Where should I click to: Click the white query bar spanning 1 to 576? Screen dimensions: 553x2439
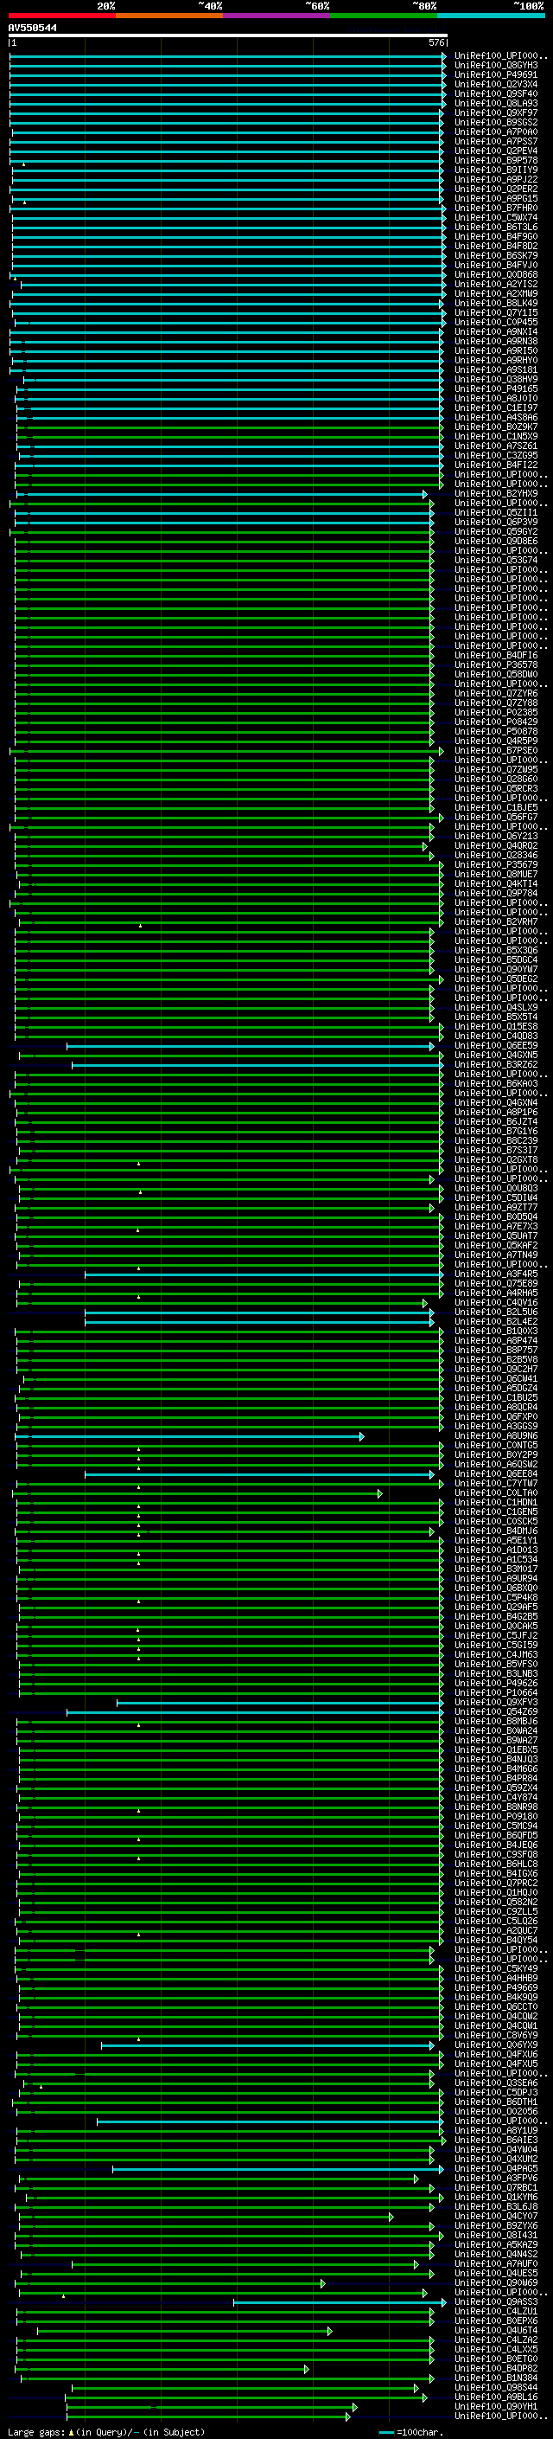pyautogui.click(x=228, y=35)
